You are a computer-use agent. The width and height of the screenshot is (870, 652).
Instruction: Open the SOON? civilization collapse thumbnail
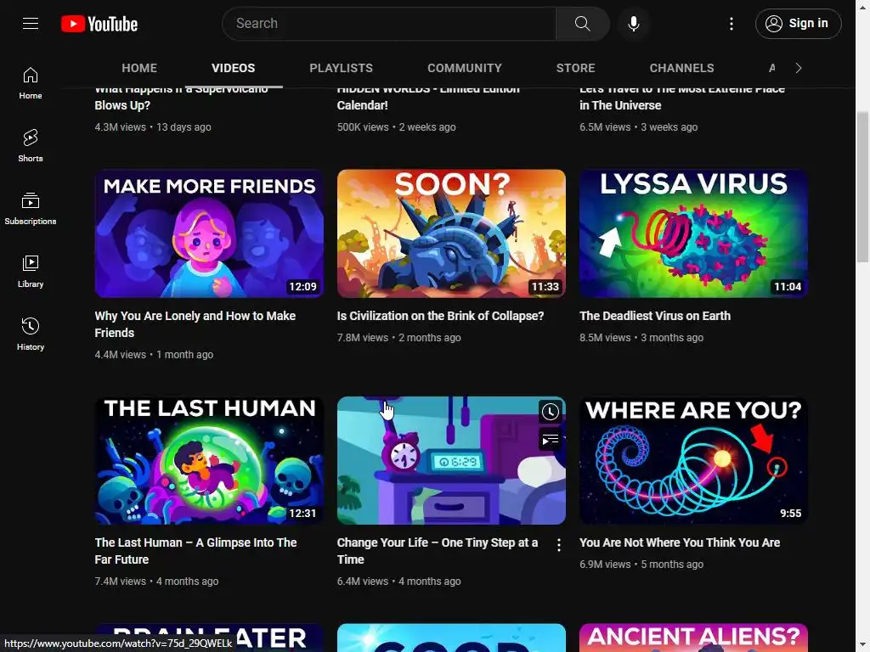(x=451, y=233)
